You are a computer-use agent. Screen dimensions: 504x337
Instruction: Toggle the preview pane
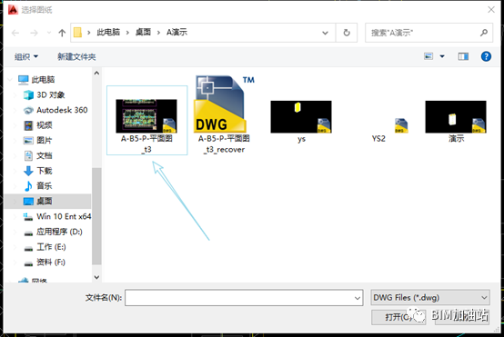pos(463,56)
